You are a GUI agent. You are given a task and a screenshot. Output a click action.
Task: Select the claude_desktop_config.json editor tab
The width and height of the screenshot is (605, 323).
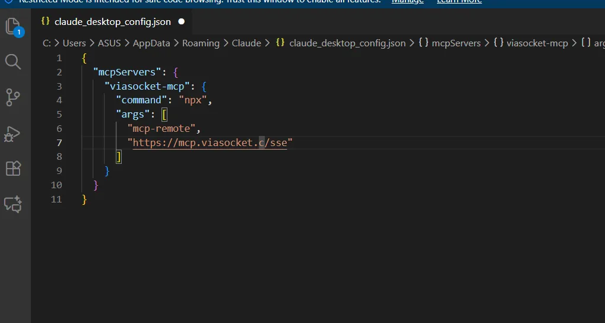click(113, 21)
